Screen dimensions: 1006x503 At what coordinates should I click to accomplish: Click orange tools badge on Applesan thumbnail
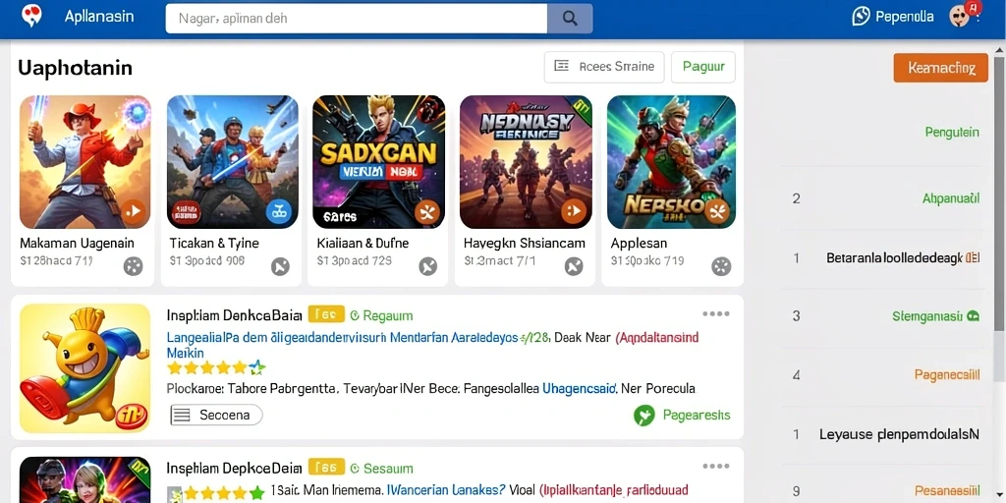[717, 210]
